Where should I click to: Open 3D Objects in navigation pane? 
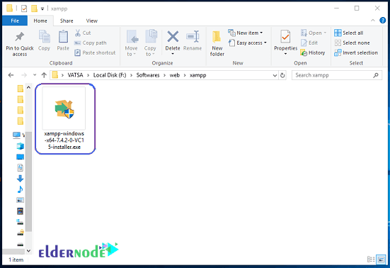pos(20,146)
